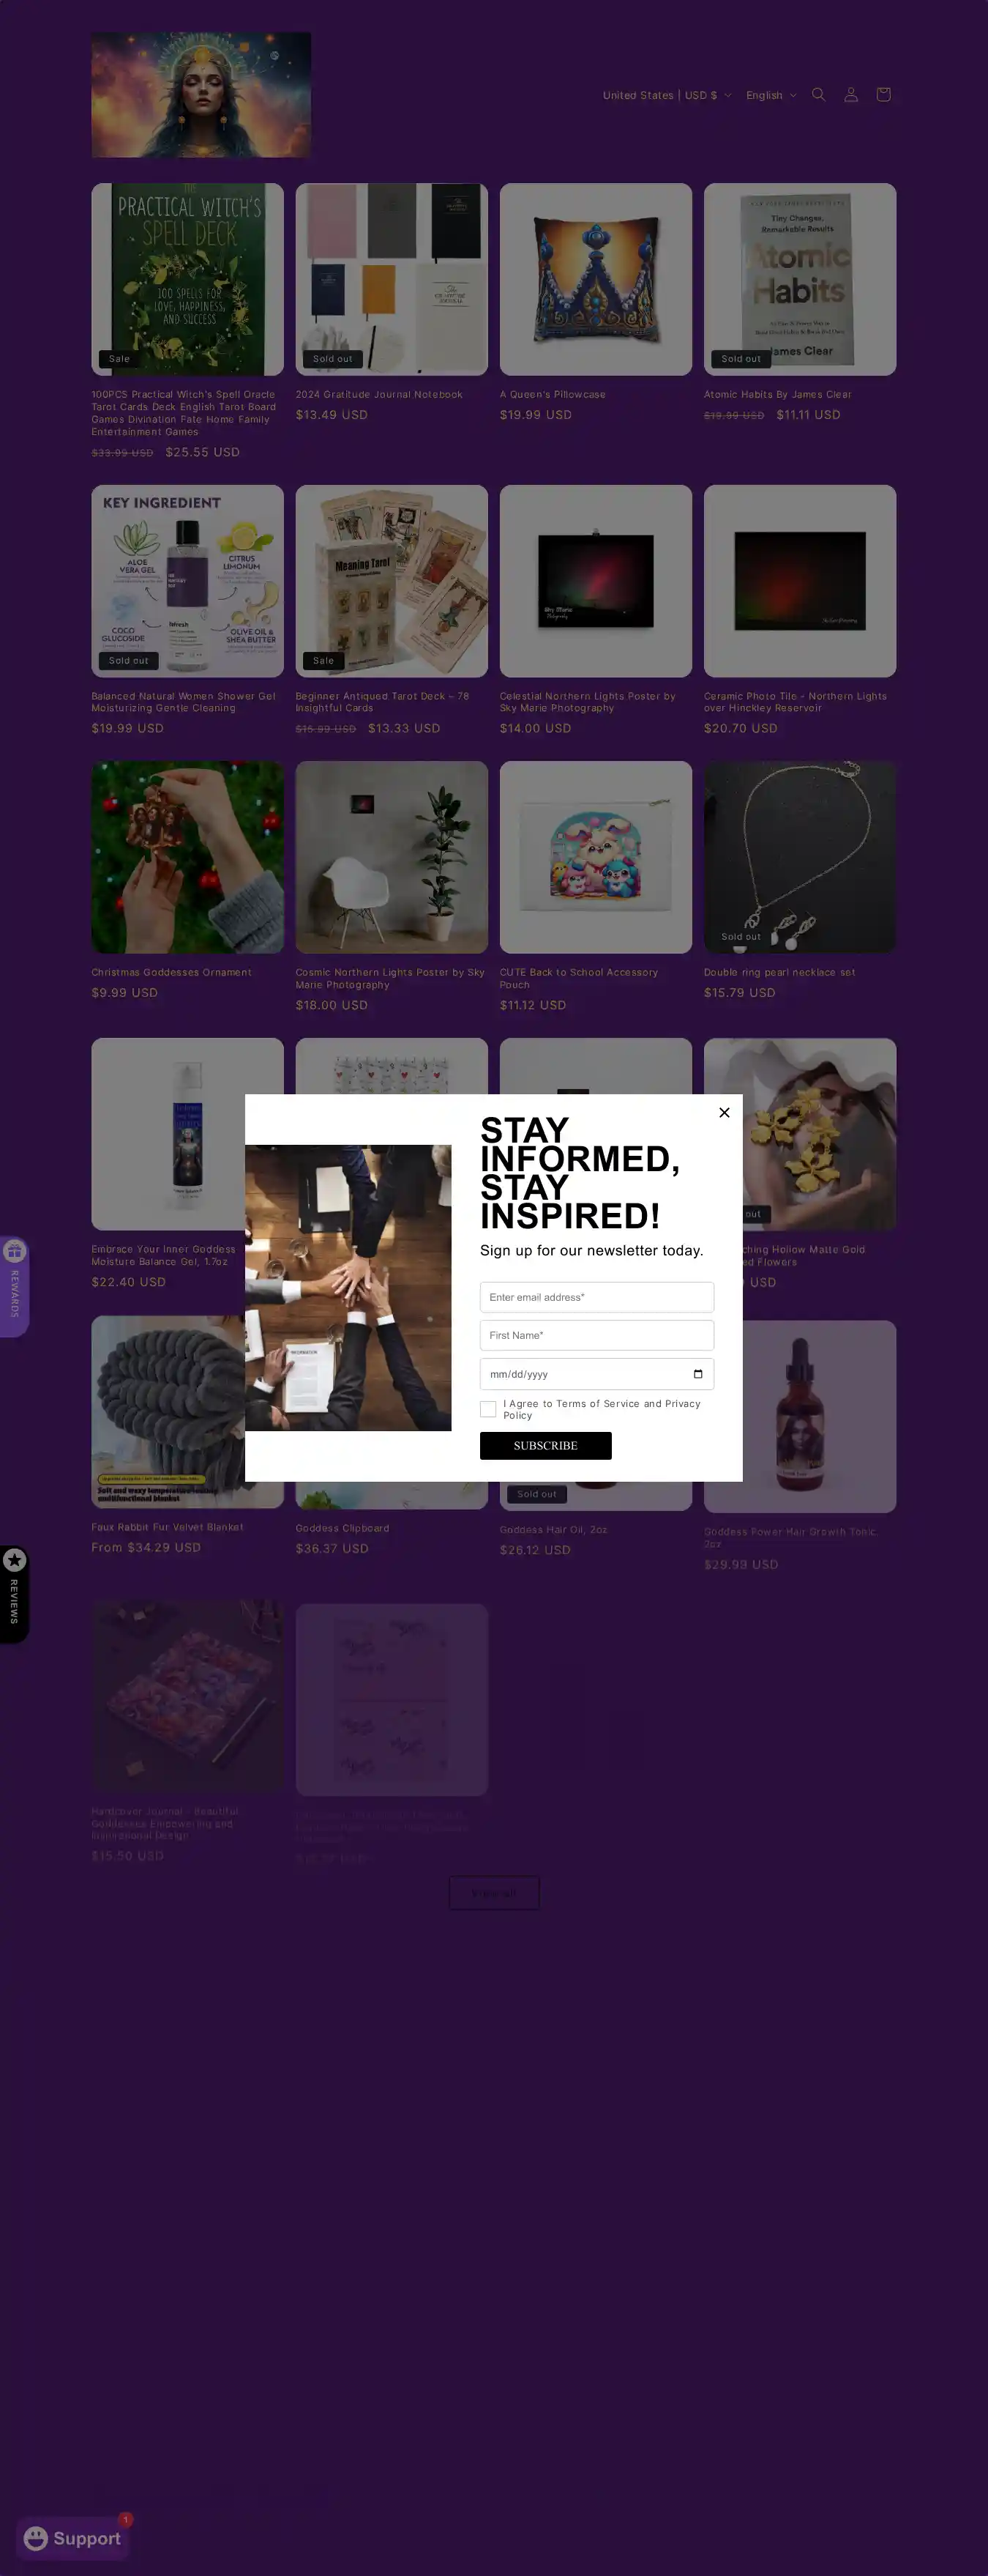Expand the United States USD country selector
988x2576 pixels.
click(x=666, y=95)
